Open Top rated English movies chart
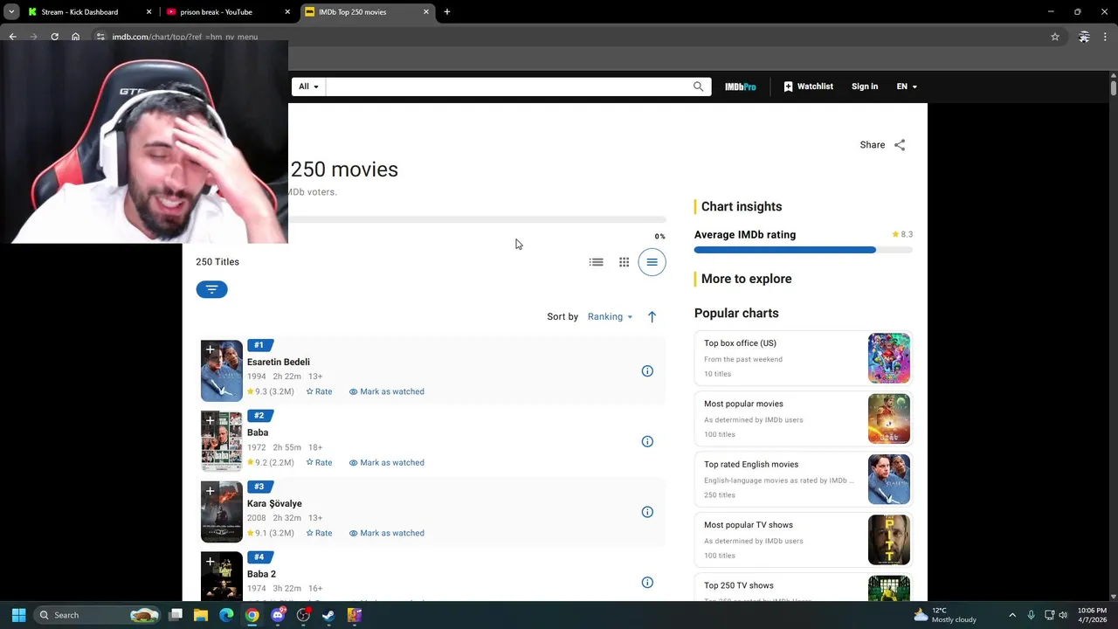Image resolution: width=1118 pixels, height=629 pixels. pos(804,479)
